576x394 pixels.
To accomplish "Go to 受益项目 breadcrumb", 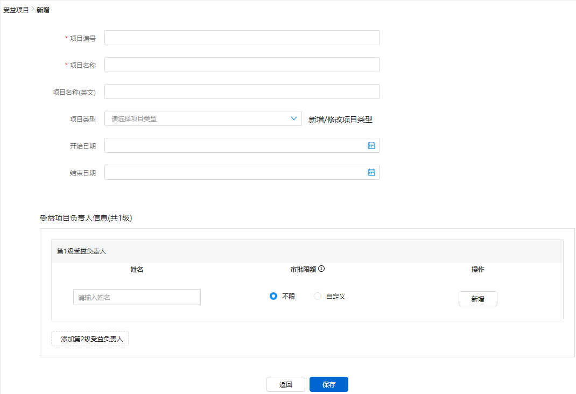I will click(x=16, y=10).
